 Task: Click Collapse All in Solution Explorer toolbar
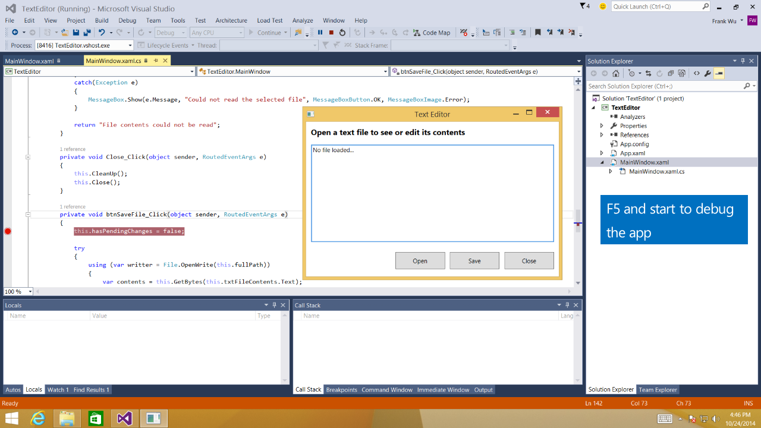[670, 74]
